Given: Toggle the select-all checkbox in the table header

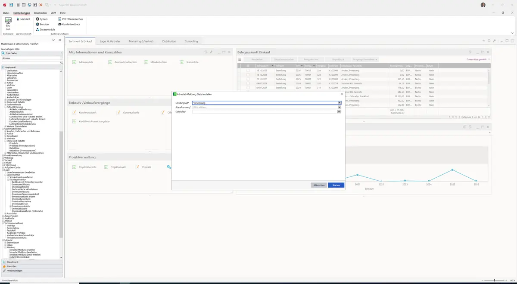Looking at the screenshot, I should [248, 66].
